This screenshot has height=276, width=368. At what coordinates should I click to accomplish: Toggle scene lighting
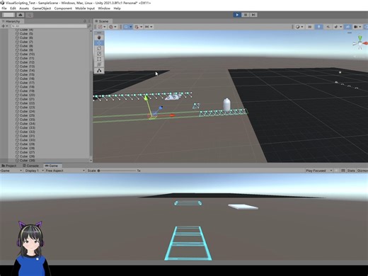(318, 27)
